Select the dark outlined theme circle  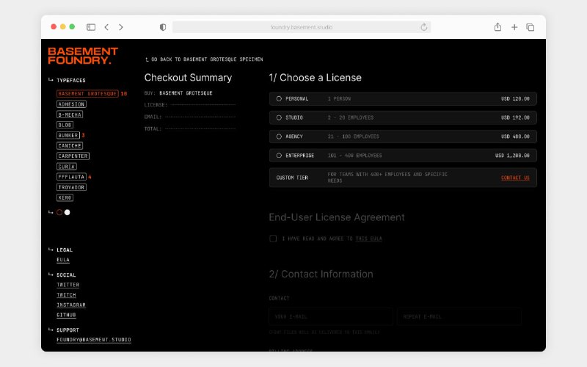[x=59, y=212]
